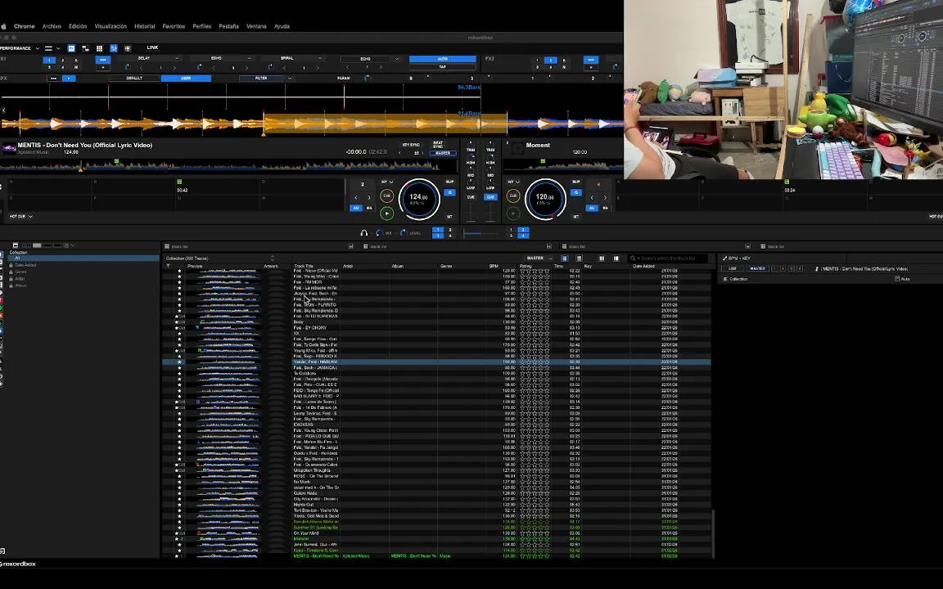This screenshot has height=589, width=943.
Task: Click the headphones LEVEL knob
Action: [403, 232]
